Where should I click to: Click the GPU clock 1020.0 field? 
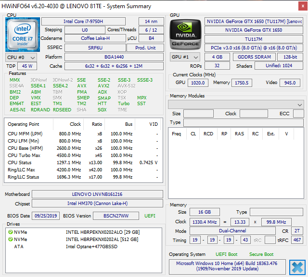point(198,83)
